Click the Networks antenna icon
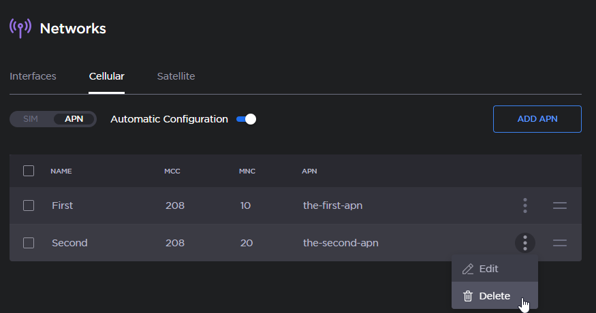Viewport: 596px width, 313px height. point(20,28)
